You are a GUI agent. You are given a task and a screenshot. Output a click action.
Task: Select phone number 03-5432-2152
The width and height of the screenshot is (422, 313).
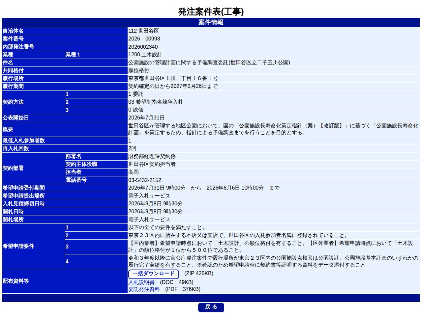(x=144, y=180)
